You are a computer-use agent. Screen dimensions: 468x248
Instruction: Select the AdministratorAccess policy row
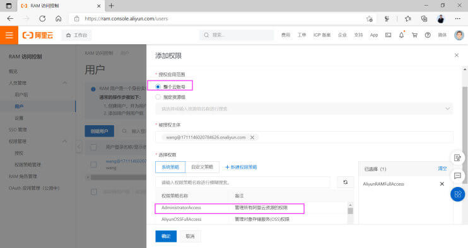pyautogui.click(x=251, y=208)
